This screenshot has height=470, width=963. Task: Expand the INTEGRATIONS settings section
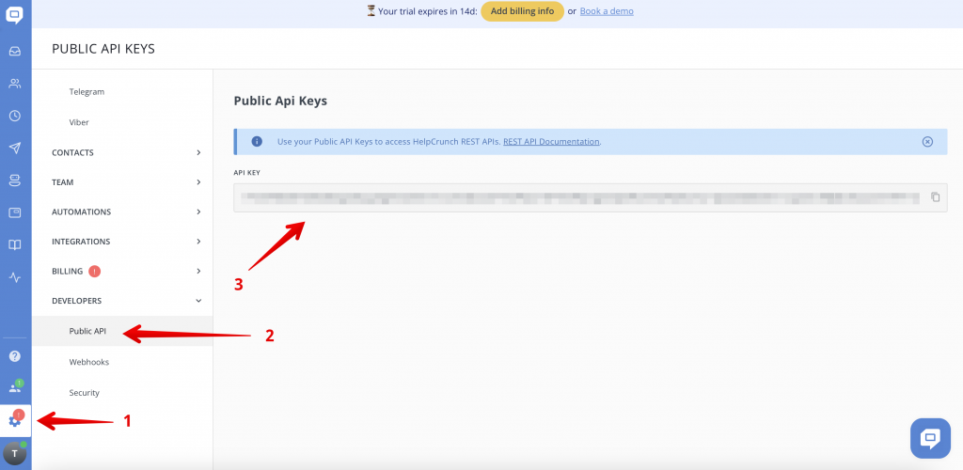tap(127, 242)
